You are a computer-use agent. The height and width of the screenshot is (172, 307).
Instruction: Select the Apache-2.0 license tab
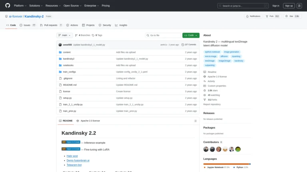pyautogui.click(x=89, y=120)
